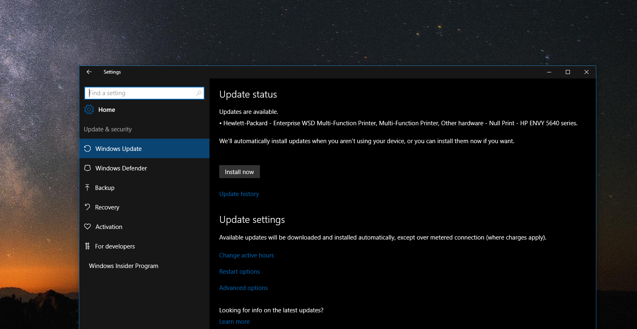Click the Update settings heading

[x=252, y=220]
